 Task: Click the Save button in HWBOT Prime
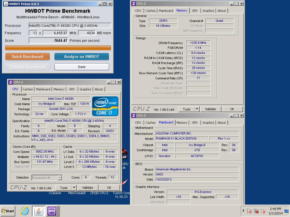(82, 67)
